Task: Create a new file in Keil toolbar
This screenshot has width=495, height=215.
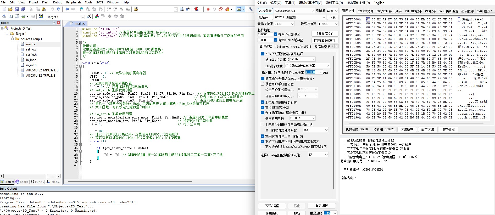Action: [4, 9]
